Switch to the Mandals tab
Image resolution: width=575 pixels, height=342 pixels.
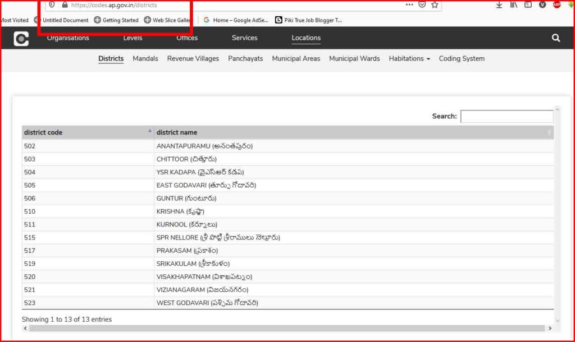tap(145, 58)
